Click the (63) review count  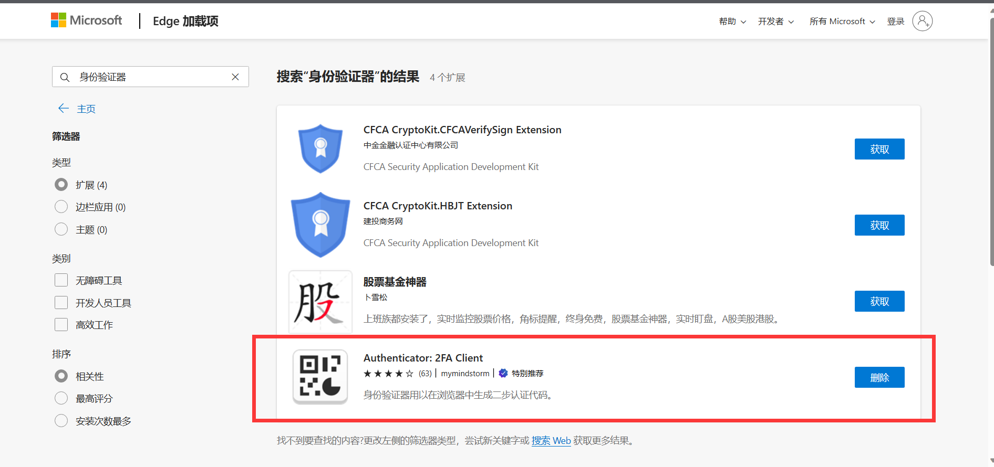point(425,374)
